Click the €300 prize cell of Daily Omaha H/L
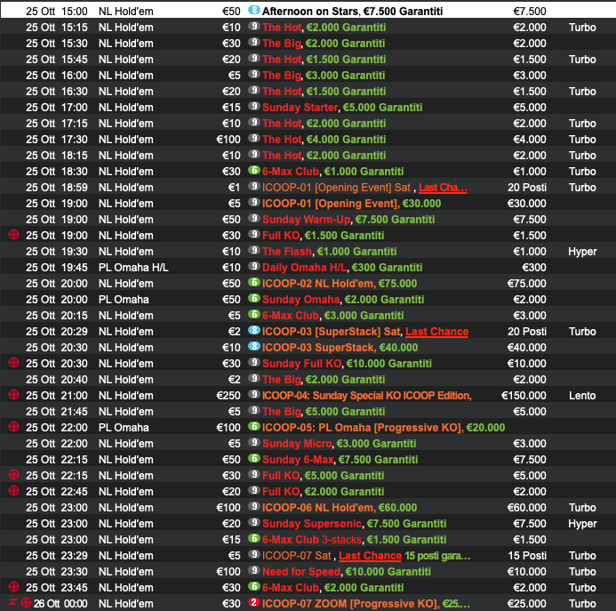The width and height of the screenshot is (616, 611). point(534,268)
